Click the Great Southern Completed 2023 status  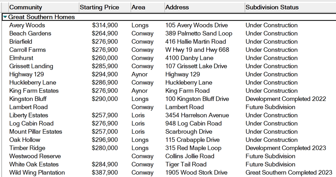(x=289, y=173)
